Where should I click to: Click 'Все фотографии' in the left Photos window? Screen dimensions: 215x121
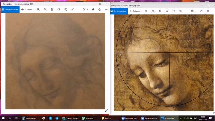pyautogui.click(x=10, y=9)
